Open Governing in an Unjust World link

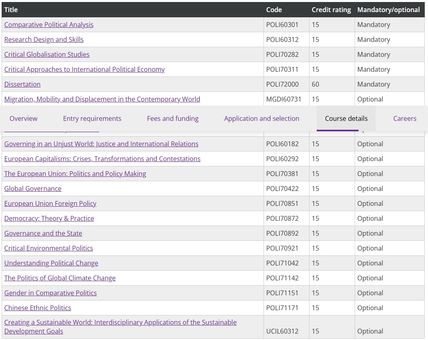point(101,144)
